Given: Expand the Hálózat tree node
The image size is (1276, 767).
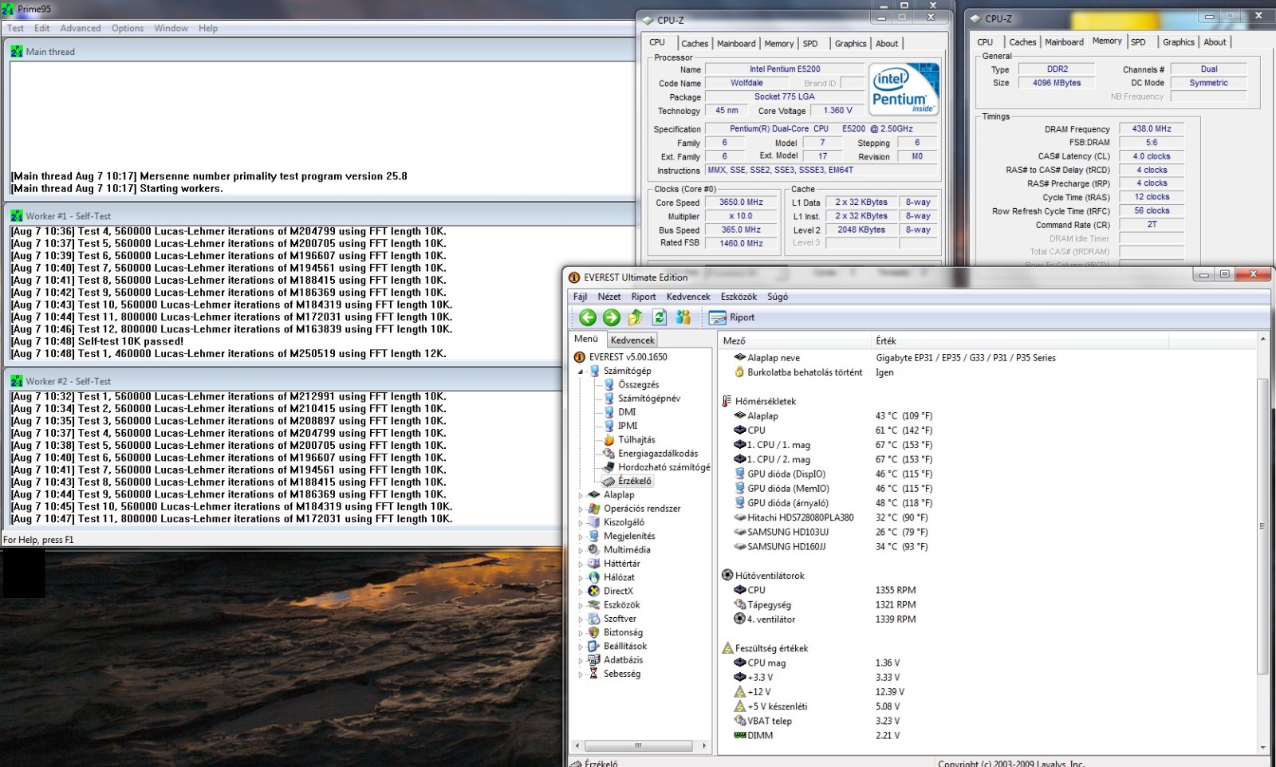Looking at the screenshot, I should (x=581, y=577).
